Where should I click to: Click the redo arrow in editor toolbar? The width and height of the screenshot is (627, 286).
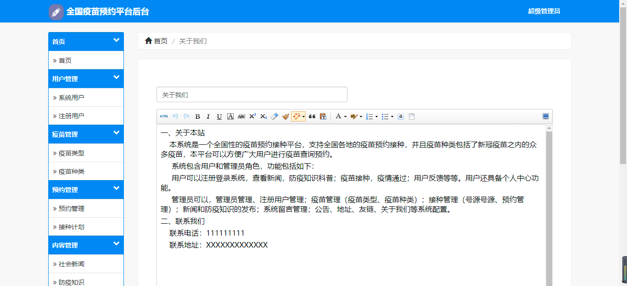tap(186, 116)
